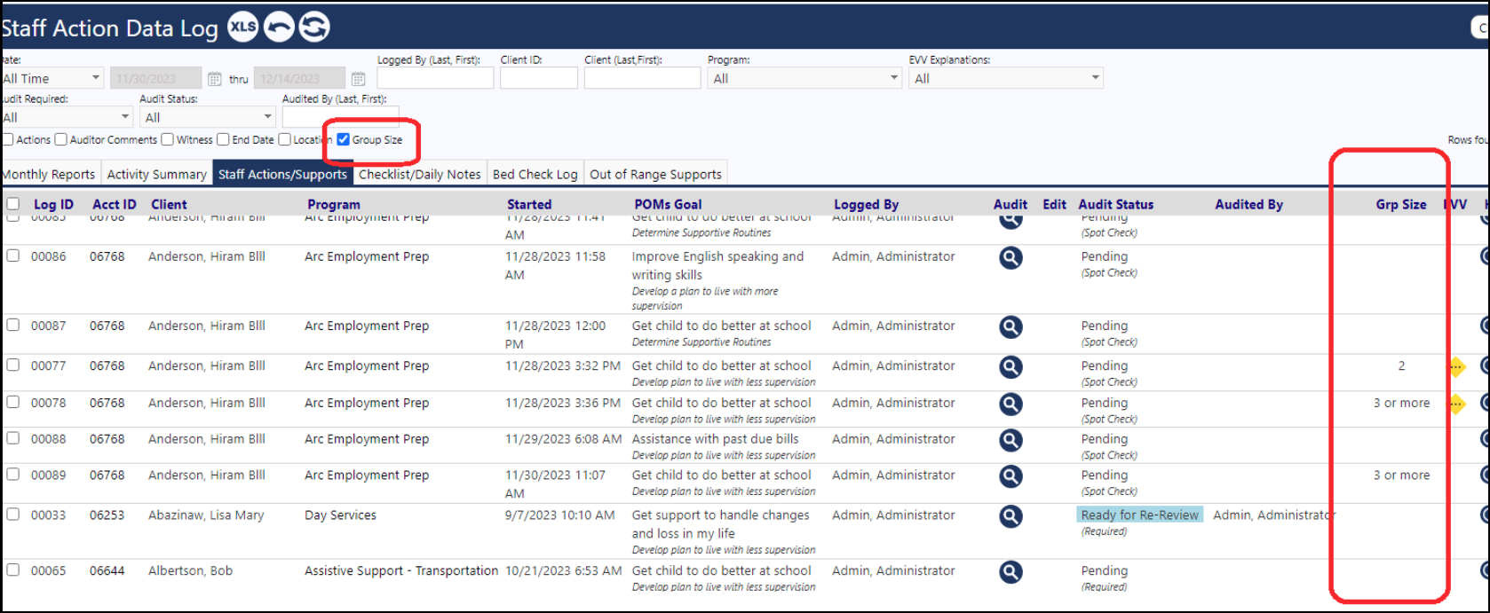Click Ready for Re-Review status for log 00033

click(x=1140, y=515)
